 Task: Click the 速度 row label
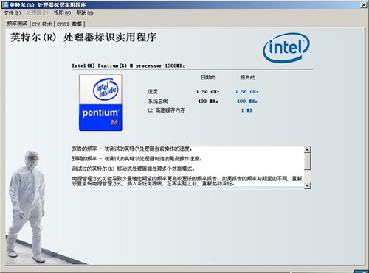click(x=153, y=92)
